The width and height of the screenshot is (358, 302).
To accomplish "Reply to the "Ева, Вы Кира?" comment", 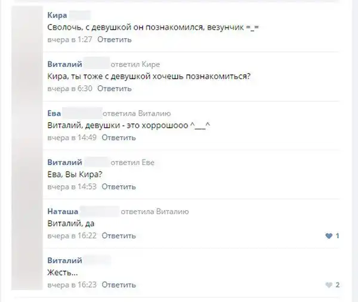I will pos(119,187).
